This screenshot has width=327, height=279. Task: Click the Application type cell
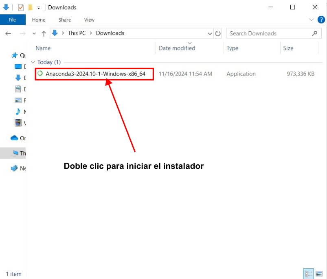[x=241, y=74]
